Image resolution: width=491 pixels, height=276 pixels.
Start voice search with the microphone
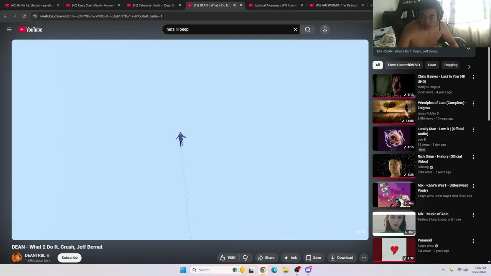coord(325,30)
